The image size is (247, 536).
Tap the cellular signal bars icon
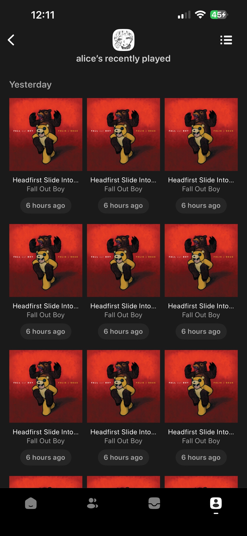tap(184, 15)
